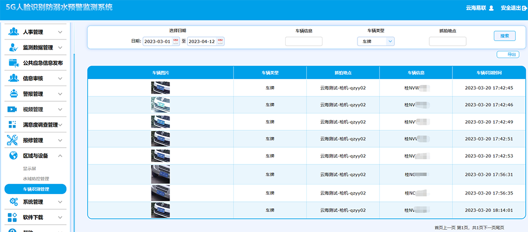Click the 导出 export button
This screenshot has width=528, height=232.
coord(508,54)
